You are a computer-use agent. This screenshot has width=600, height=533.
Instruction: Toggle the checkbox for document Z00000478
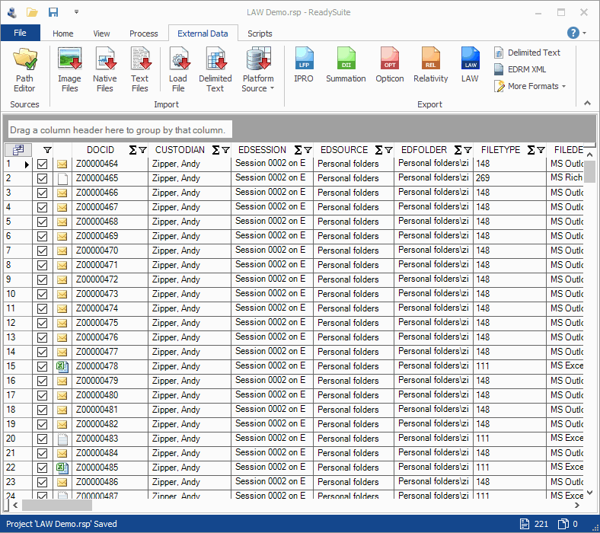pos(43,366)
